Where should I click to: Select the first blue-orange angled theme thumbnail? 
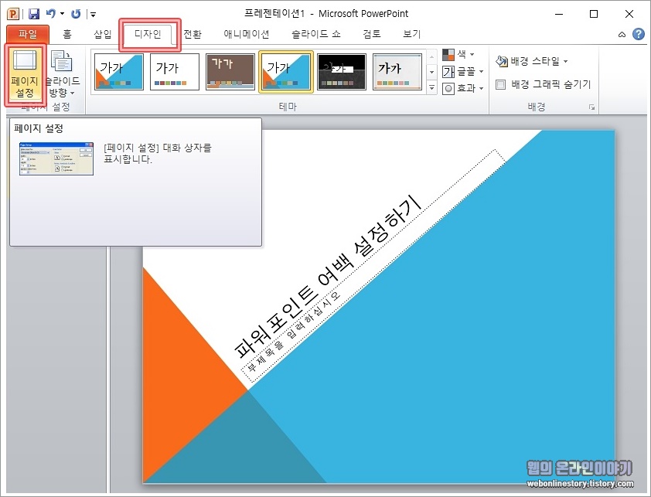[x=119, y=71]
